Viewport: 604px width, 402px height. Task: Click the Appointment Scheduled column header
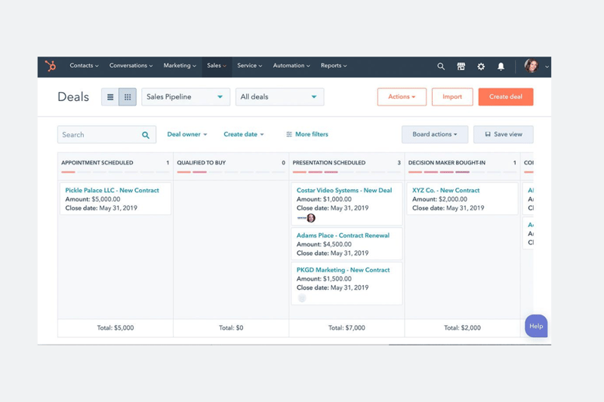[97, 163]
